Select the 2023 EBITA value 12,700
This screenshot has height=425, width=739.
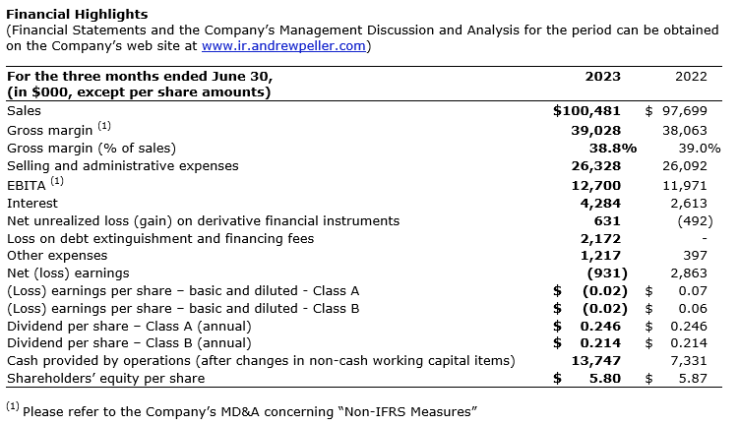[x=608, y=184]
